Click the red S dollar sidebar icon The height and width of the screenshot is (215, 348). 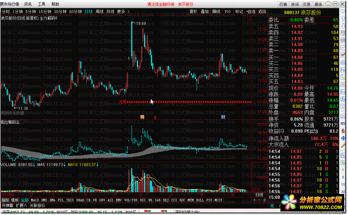(x=343, y=131)
